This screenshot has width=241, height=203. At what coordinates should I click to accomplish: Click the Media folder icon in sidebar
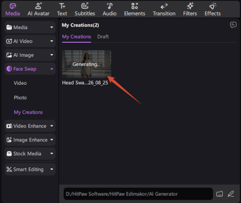(9, 27)
